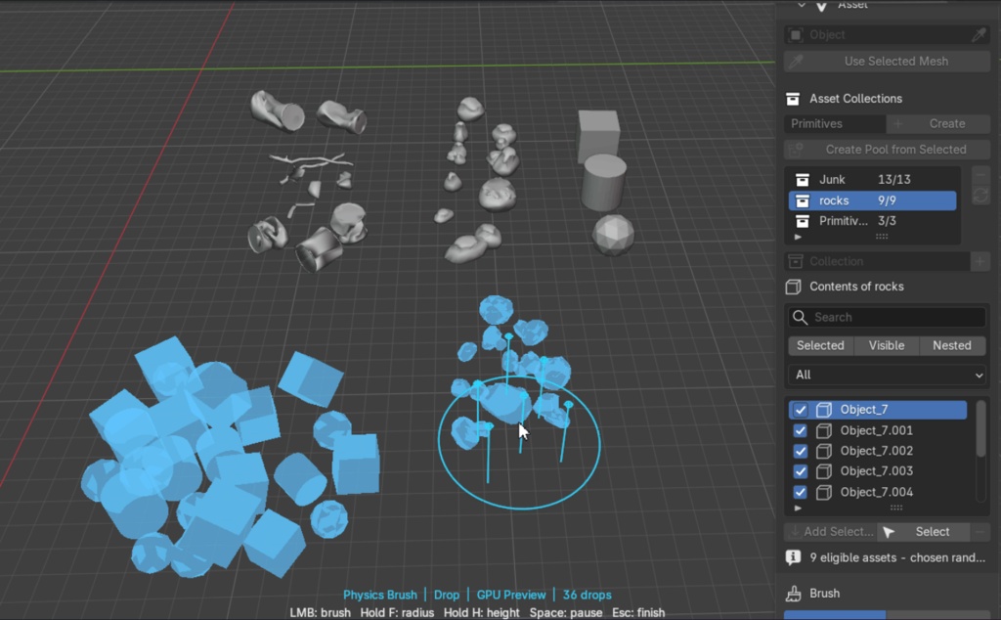1001x620 pixels.
Task: Click the Drop status label
Action: (446, 595)
